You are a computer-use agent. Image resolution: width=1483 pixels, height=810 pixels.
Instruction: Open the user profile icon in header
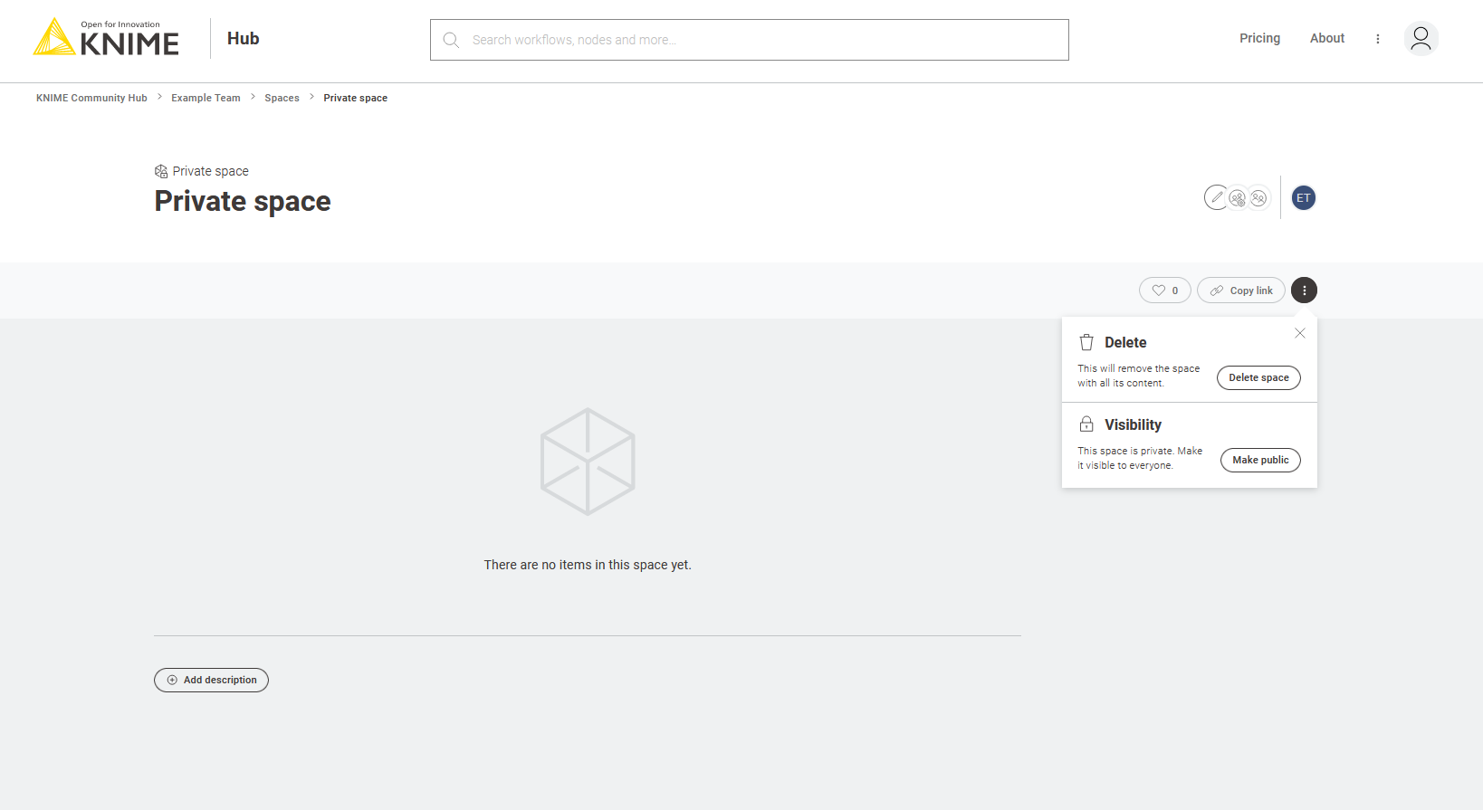pos(1421,39)
